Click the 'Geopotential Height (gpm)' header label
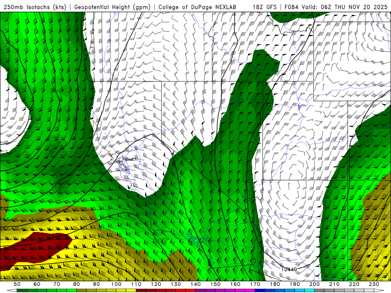 pos(112,7)
